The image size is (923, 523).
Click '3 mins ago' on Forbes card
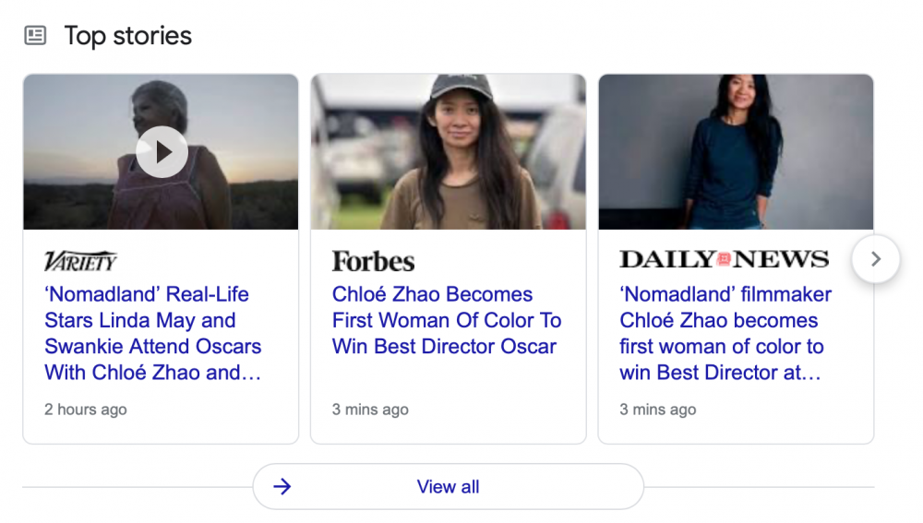(x=370, y=410)
